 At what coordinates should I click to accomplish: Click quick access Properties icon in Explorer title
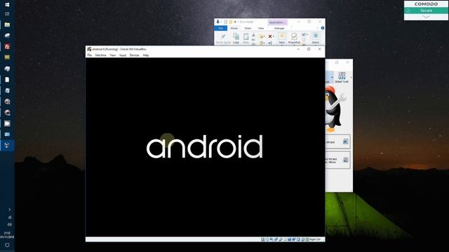pyautogui.click(x=225, y=22)
